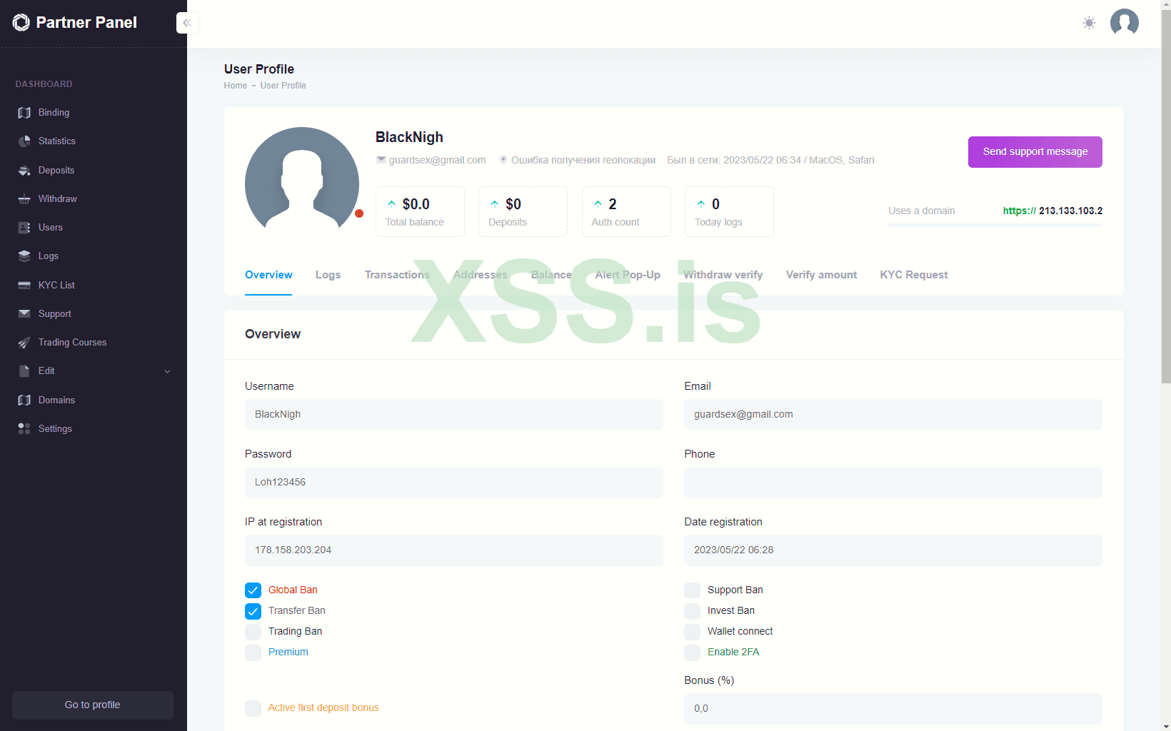The height and width of the screenshot is (731, 1171).
Task: Open the Alert Pop-Up tab
Action: (x=628, y=275)
